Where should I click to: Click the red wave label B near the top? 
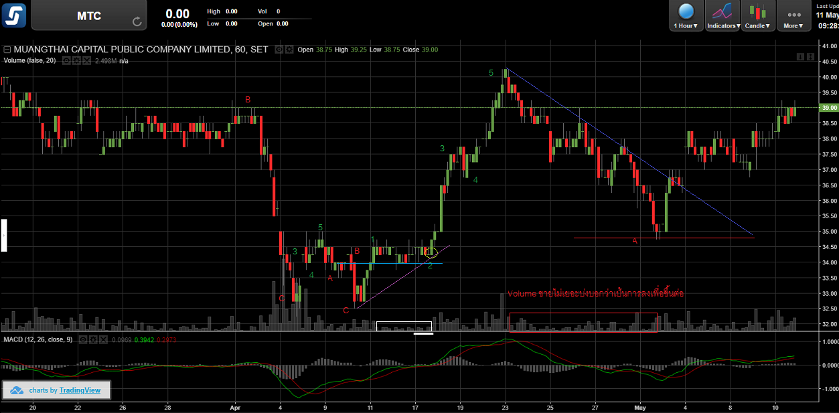point(248,99)
